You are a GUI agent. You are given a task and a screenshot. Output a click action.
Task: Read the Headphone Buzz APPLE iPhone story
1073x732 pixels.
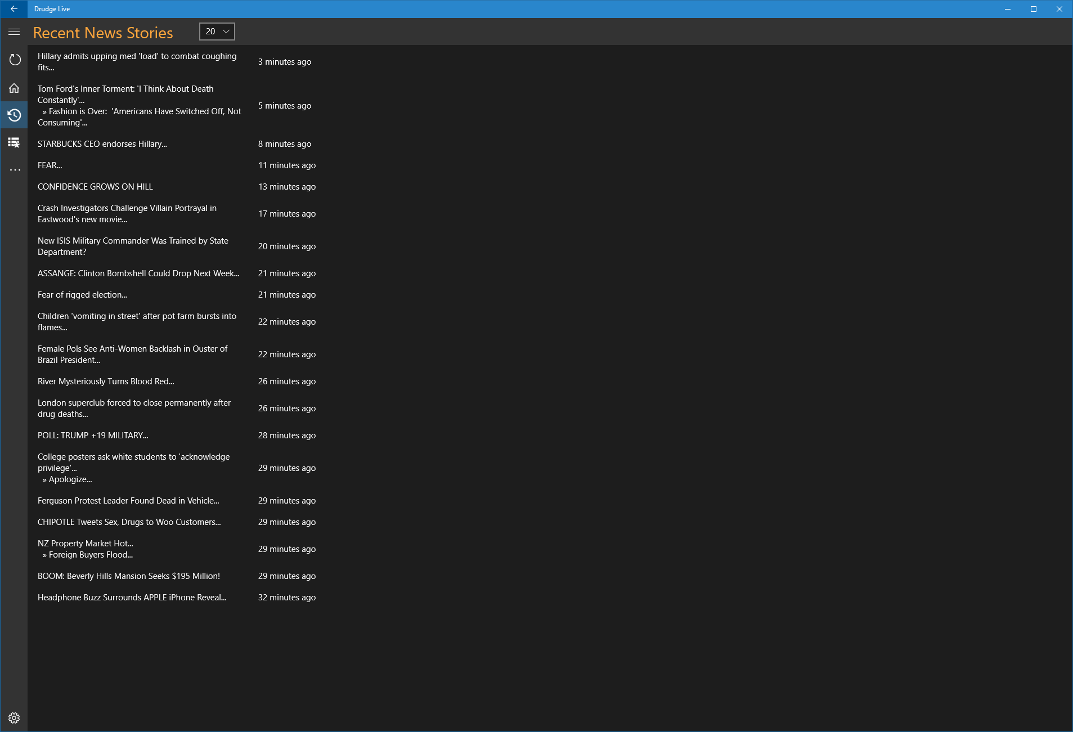(x=132, y=597)
